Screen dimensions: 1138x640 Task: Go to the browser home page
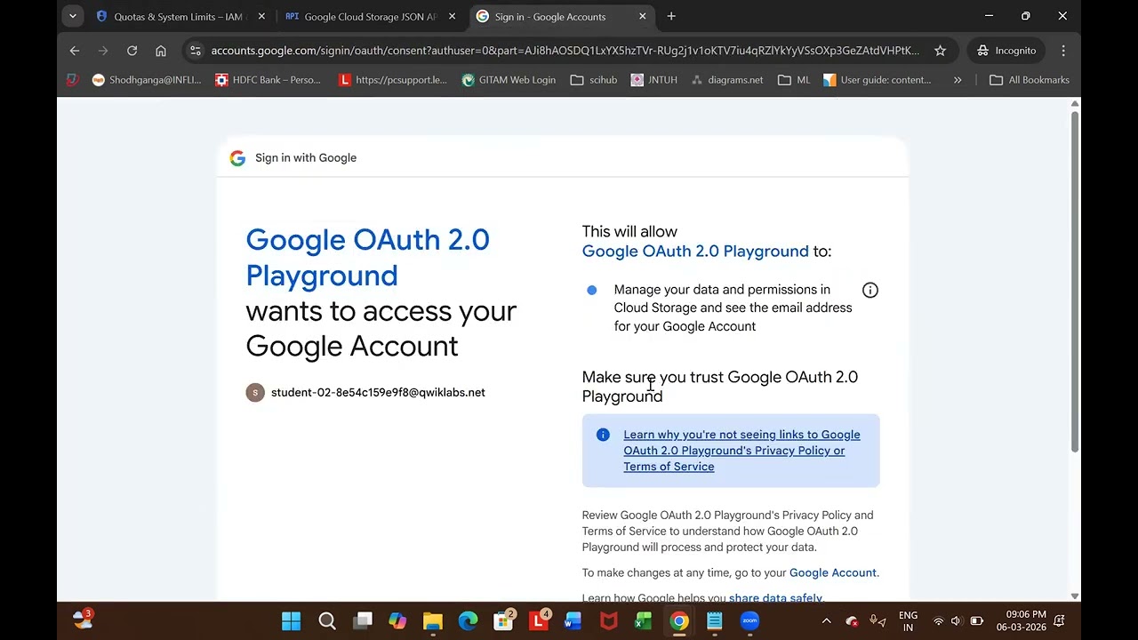point(160,51)
